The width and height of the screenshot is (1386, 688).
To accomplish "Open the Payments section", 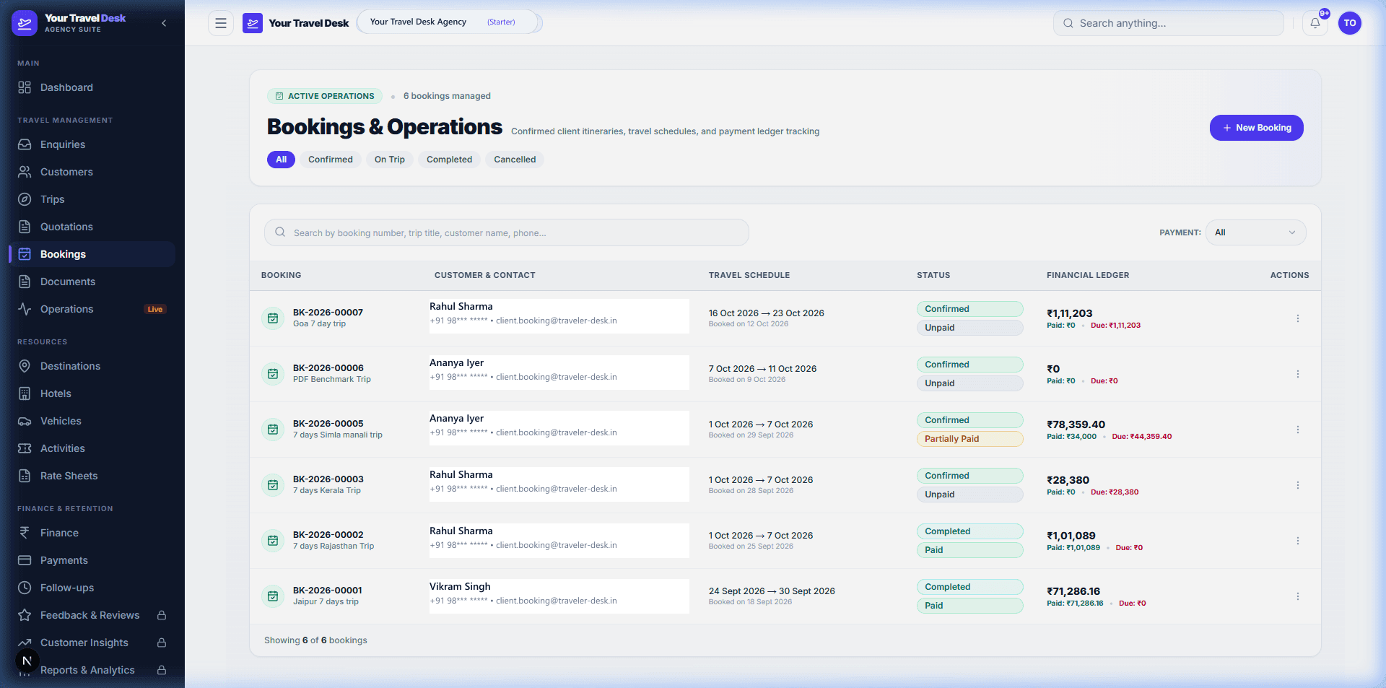I will coord(92,560).
